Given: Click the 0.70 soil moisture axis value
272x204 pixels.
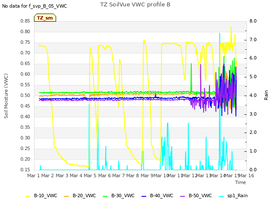Looking at the screenshot, I should tap(25, 53).
